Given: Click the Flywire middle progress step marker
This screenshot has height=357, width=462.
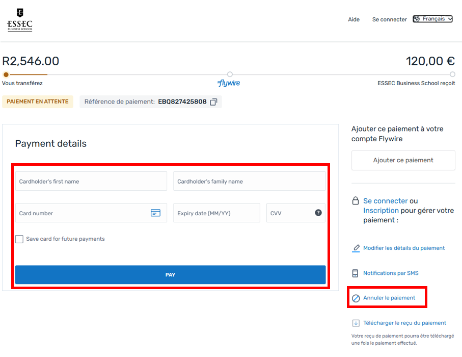Looking at the screenshot, I should (230, 74).
